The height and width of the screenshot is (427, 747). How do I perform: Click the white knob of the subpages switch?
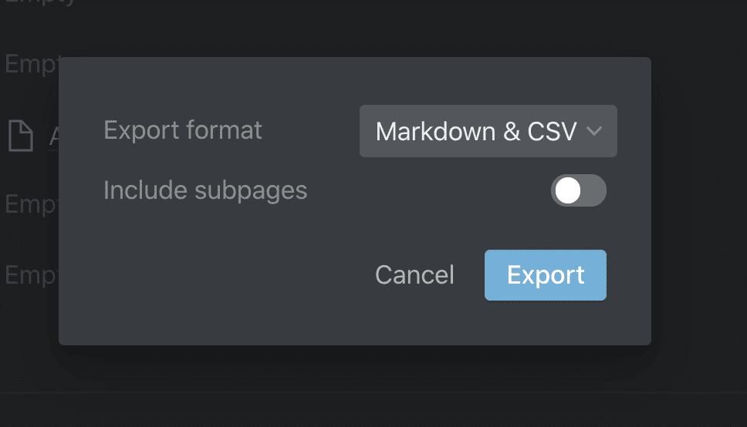pos(568,190)
